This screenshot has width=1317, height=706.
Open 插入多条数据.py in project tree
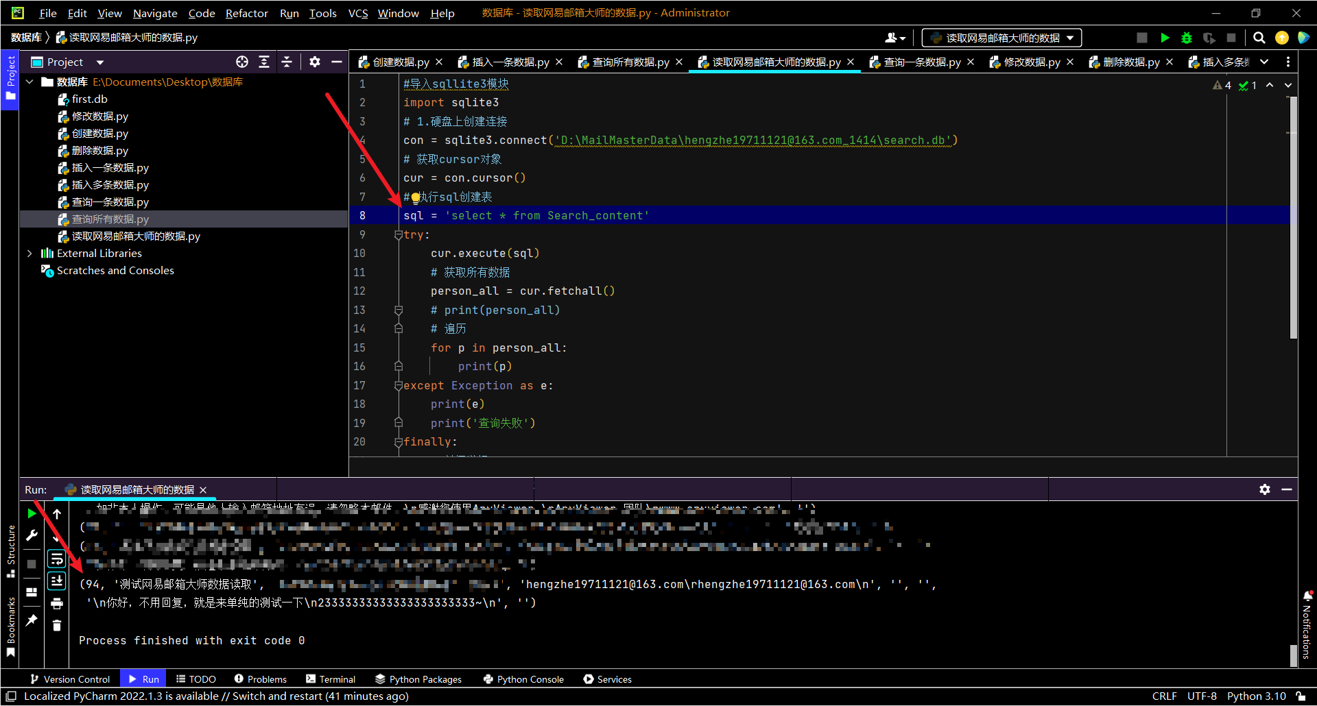(103, 184)
